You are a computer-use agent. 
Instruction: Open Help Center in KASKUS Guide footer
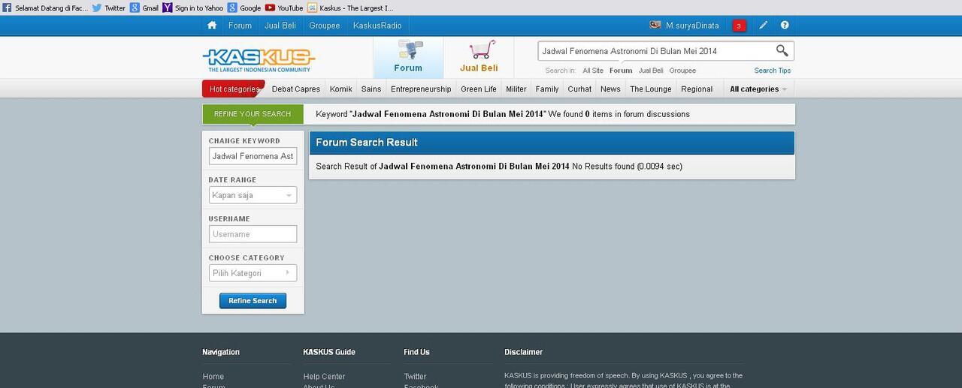[324, 377]
